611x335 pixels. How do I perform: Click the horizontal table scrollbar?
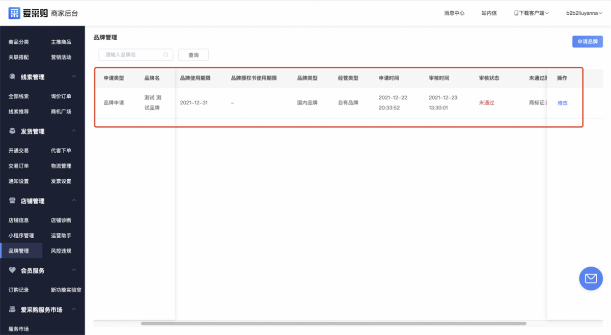334,323
